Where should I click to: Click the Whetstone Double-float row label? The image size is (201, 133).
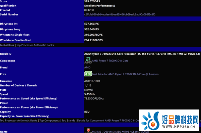point(15,40)
